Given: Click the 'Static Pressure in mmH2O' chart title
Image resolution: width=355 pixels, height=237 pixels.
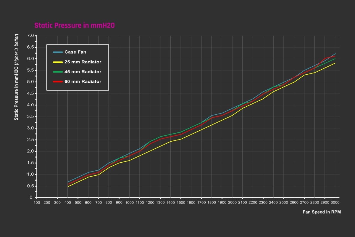Looking at the screenshot, I should click(75, 25).
